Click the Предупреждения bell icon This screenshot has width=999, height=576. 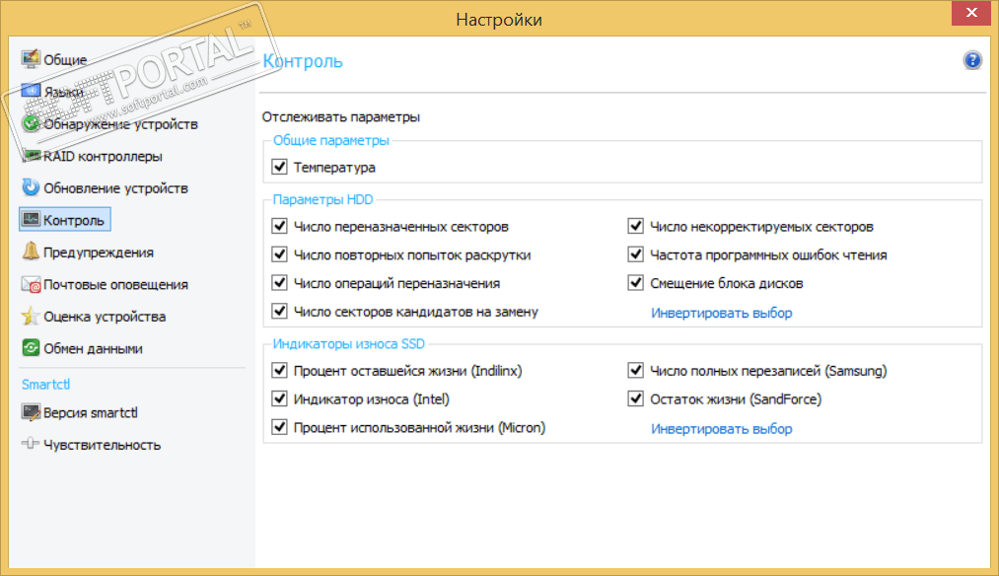[30, 252]
